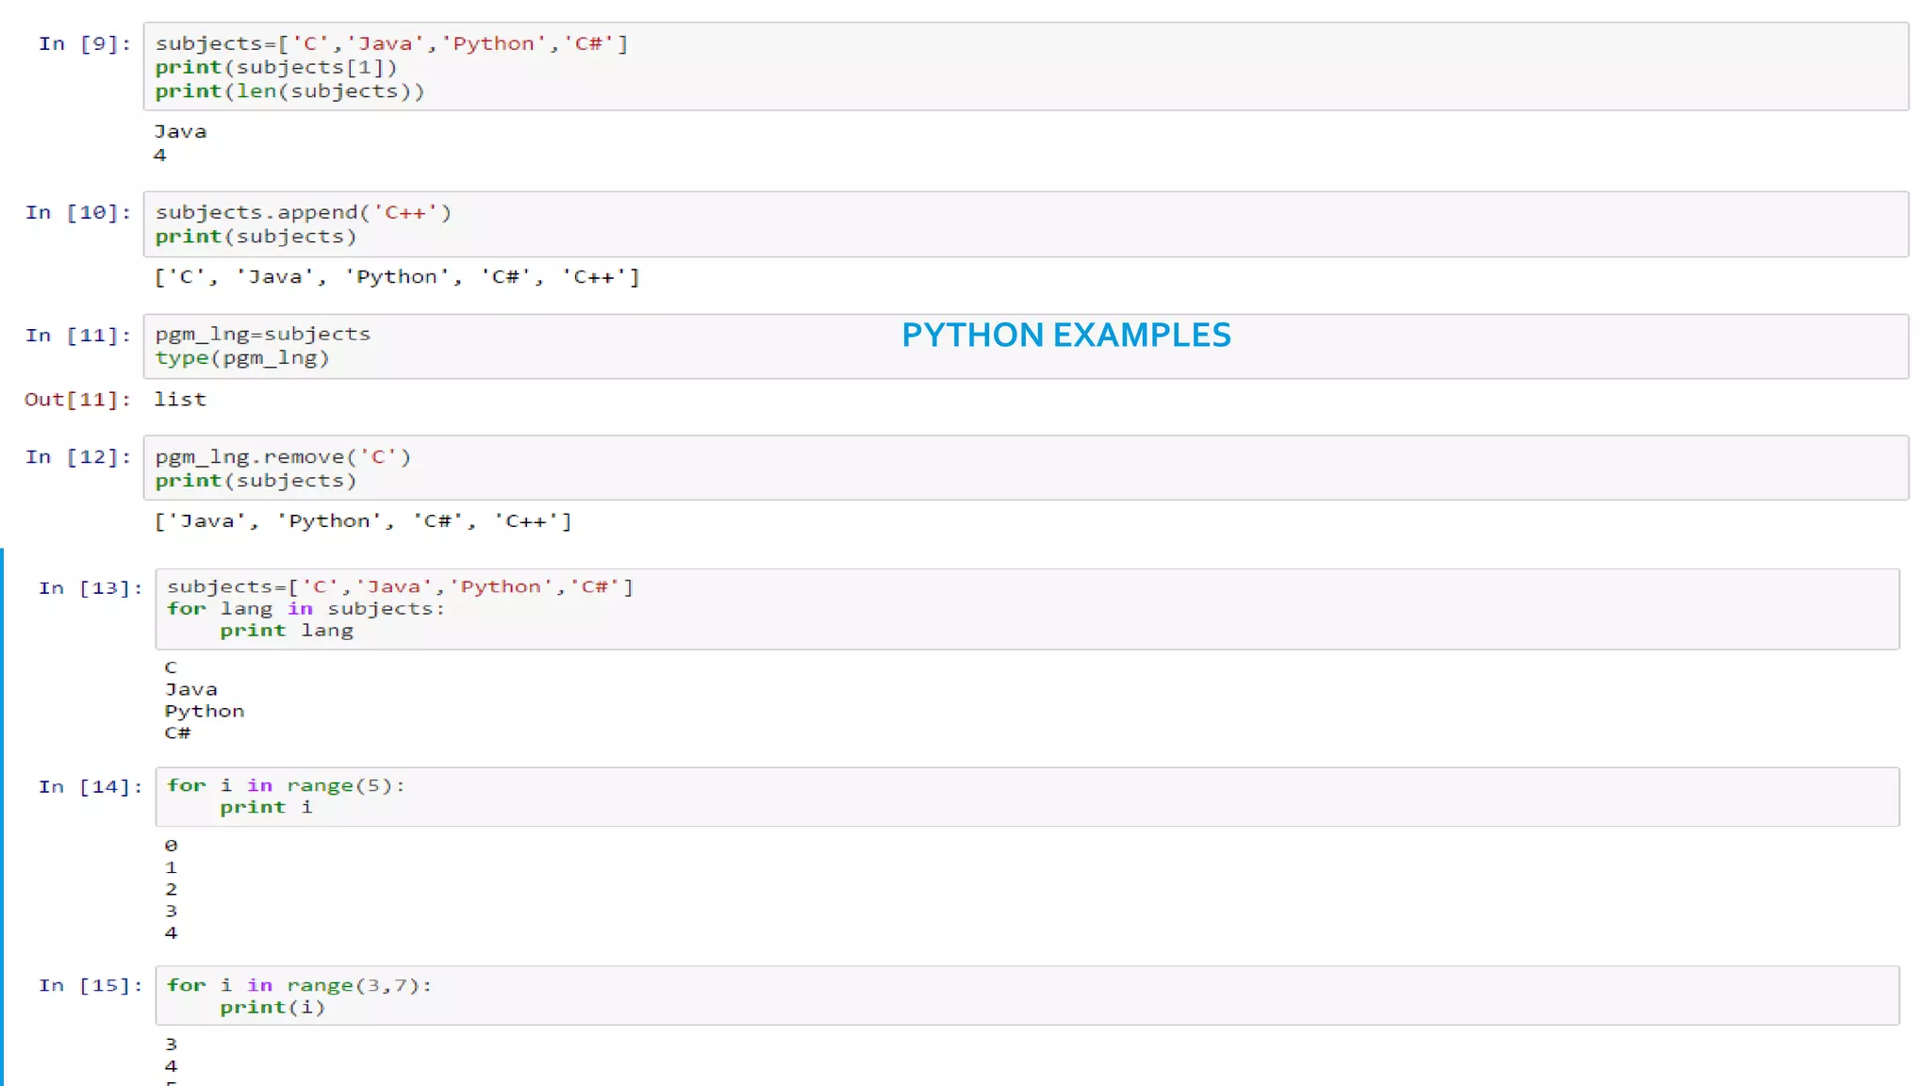Screen dimensions: 1931x1086
Task: Click 'print(len(subjects))' code line
Action: coord(290,91)
